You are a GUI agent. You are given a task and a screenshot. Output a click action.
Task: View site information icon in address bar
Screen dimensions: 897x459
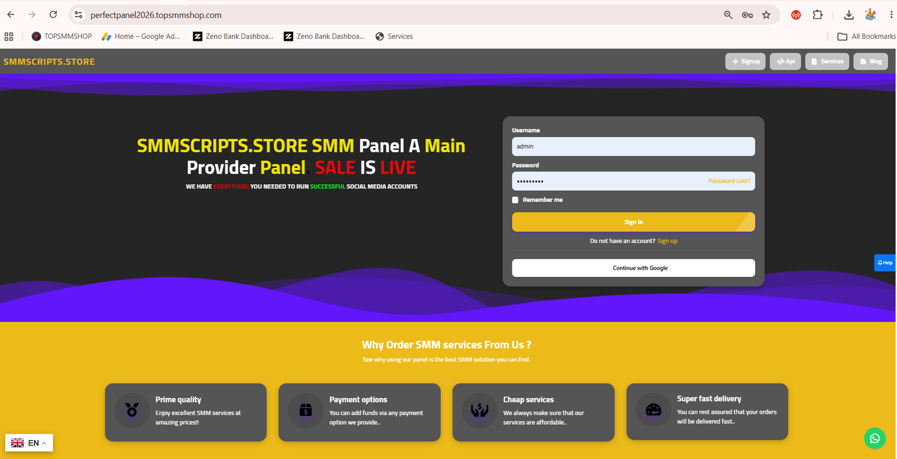pos(79,15)
